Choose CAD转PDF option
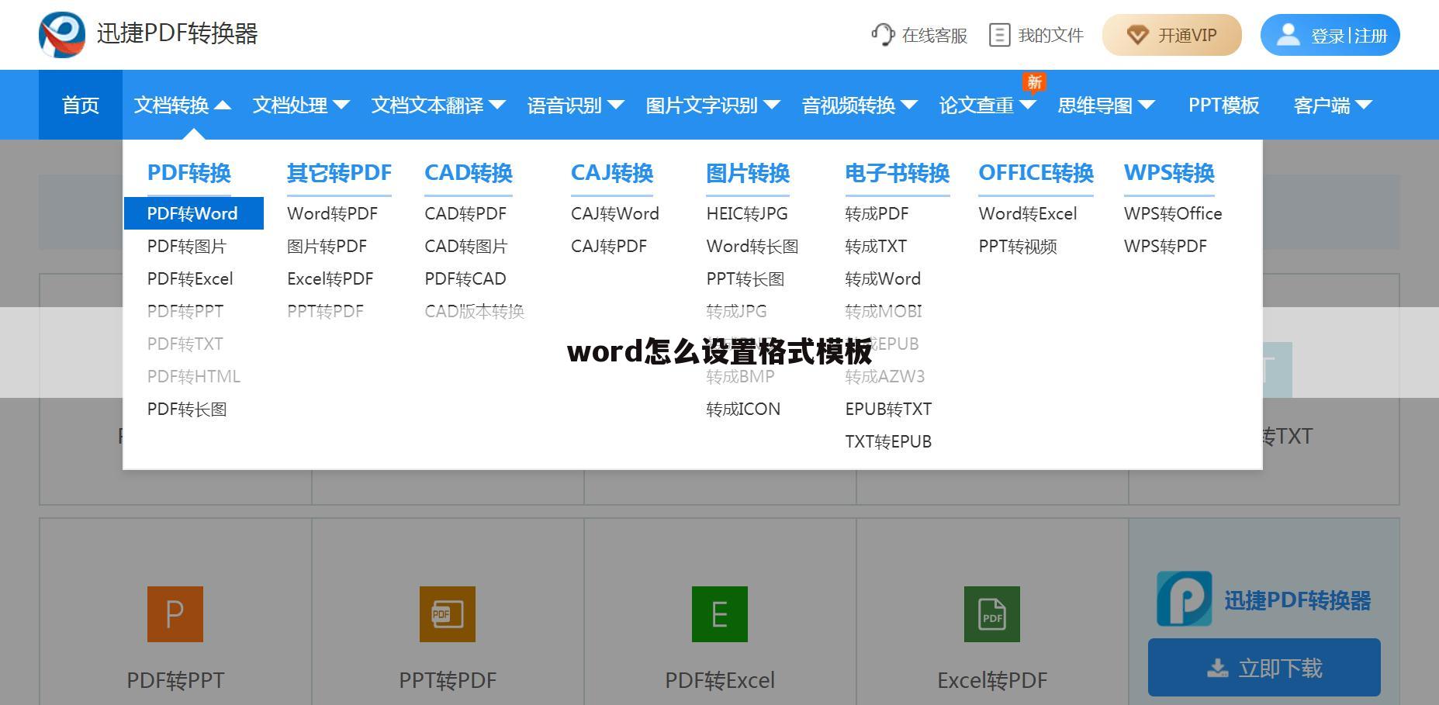Image resolution: width=1439 pixels, height=705 pixels. 465,213
